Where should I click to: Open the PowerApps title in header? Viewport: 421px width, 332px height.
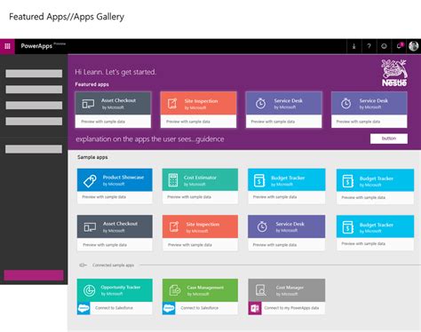(36, 46)
